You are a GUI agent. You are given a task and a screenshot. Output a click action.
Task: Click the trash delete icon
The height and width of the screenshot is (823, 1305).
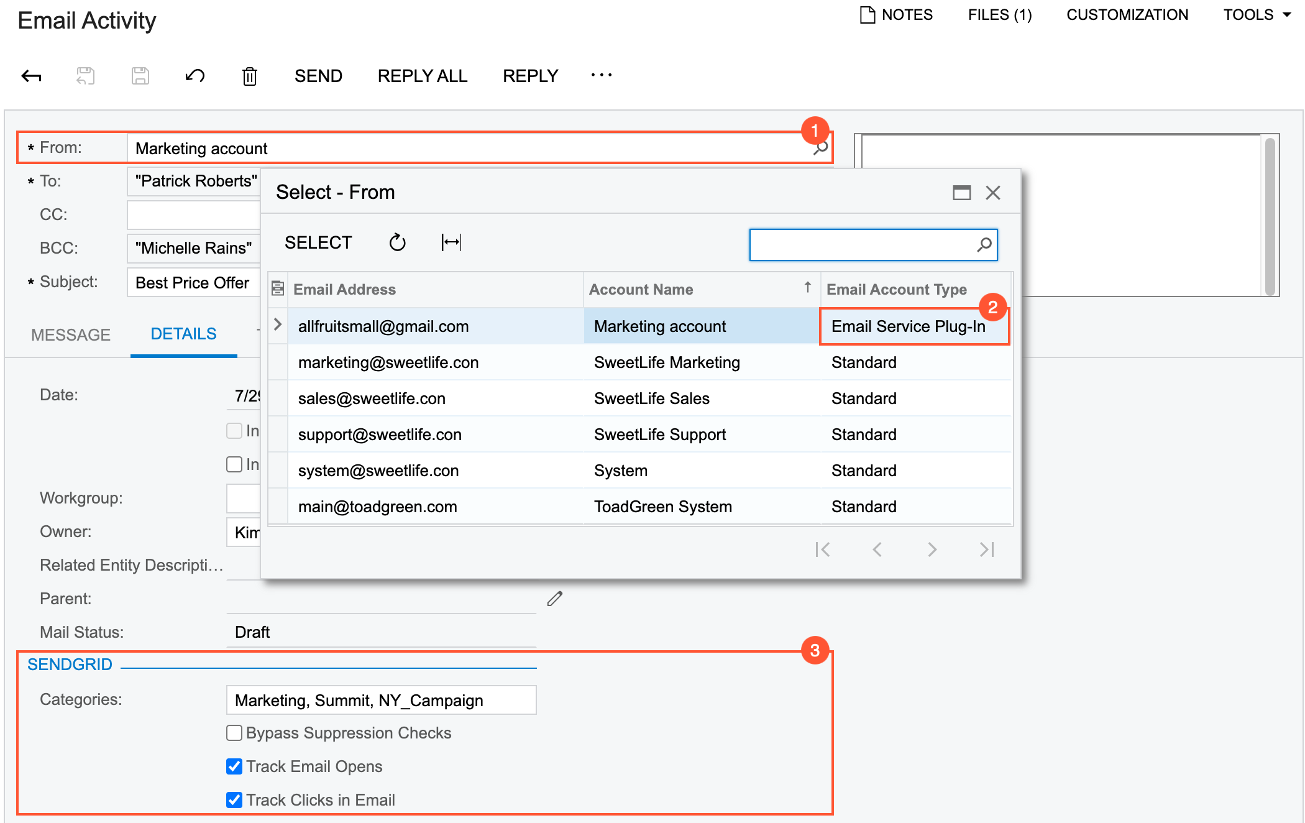(249, 76)
